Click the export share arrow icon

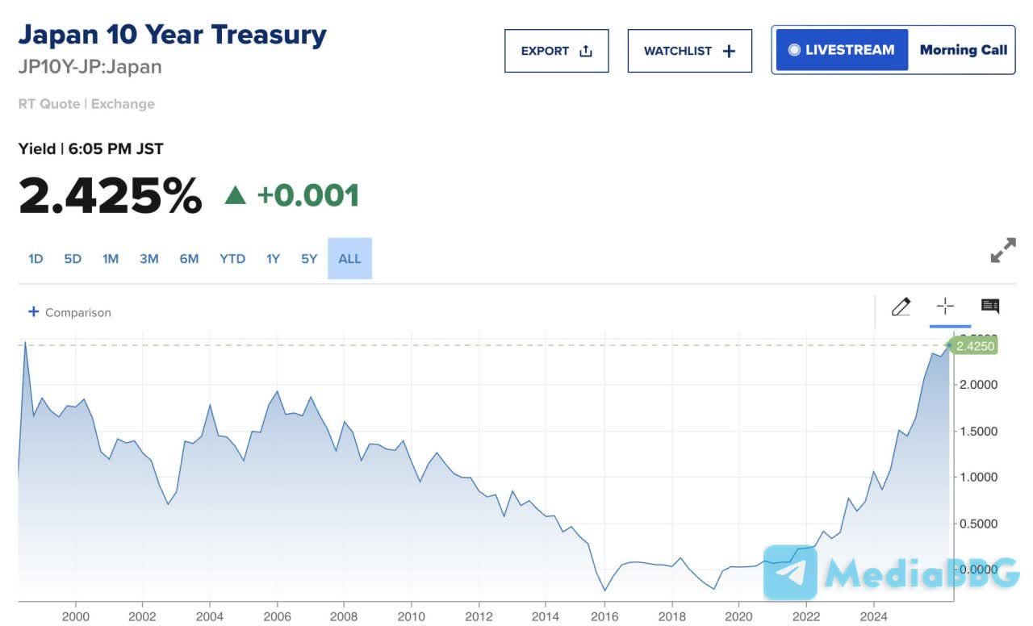tap(586, 51)
